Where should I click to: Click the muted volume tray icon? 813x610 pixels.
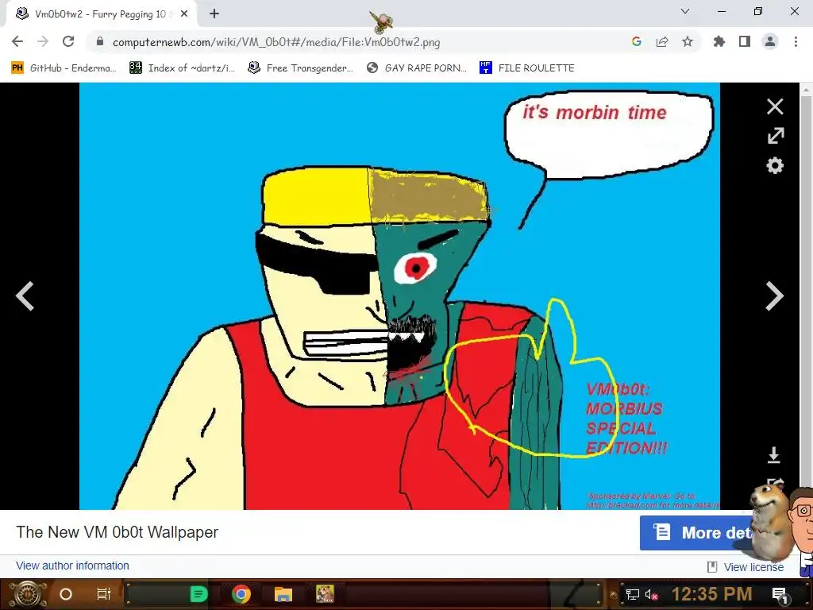coord(651,594)
